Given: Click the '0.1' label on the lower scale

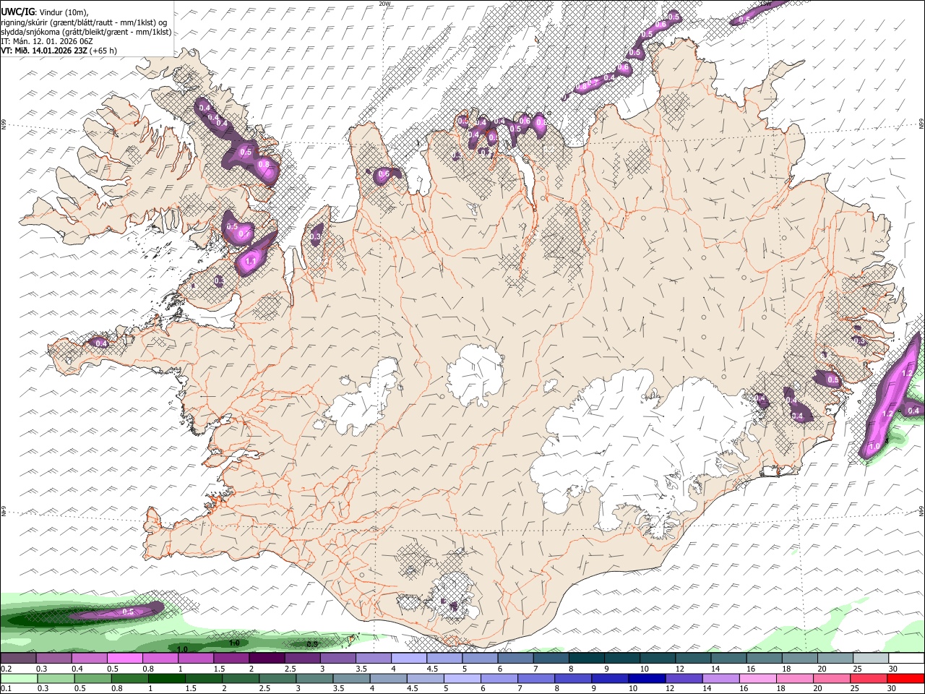Looking at the screenshot, I should [7, 688].
